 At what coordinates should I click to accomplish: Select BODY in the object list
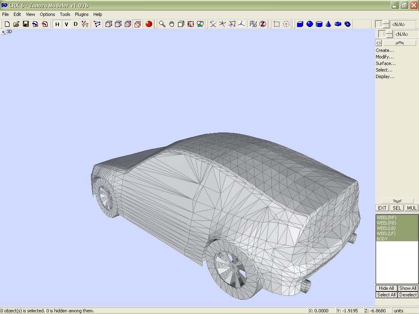[x=382, y=239]
